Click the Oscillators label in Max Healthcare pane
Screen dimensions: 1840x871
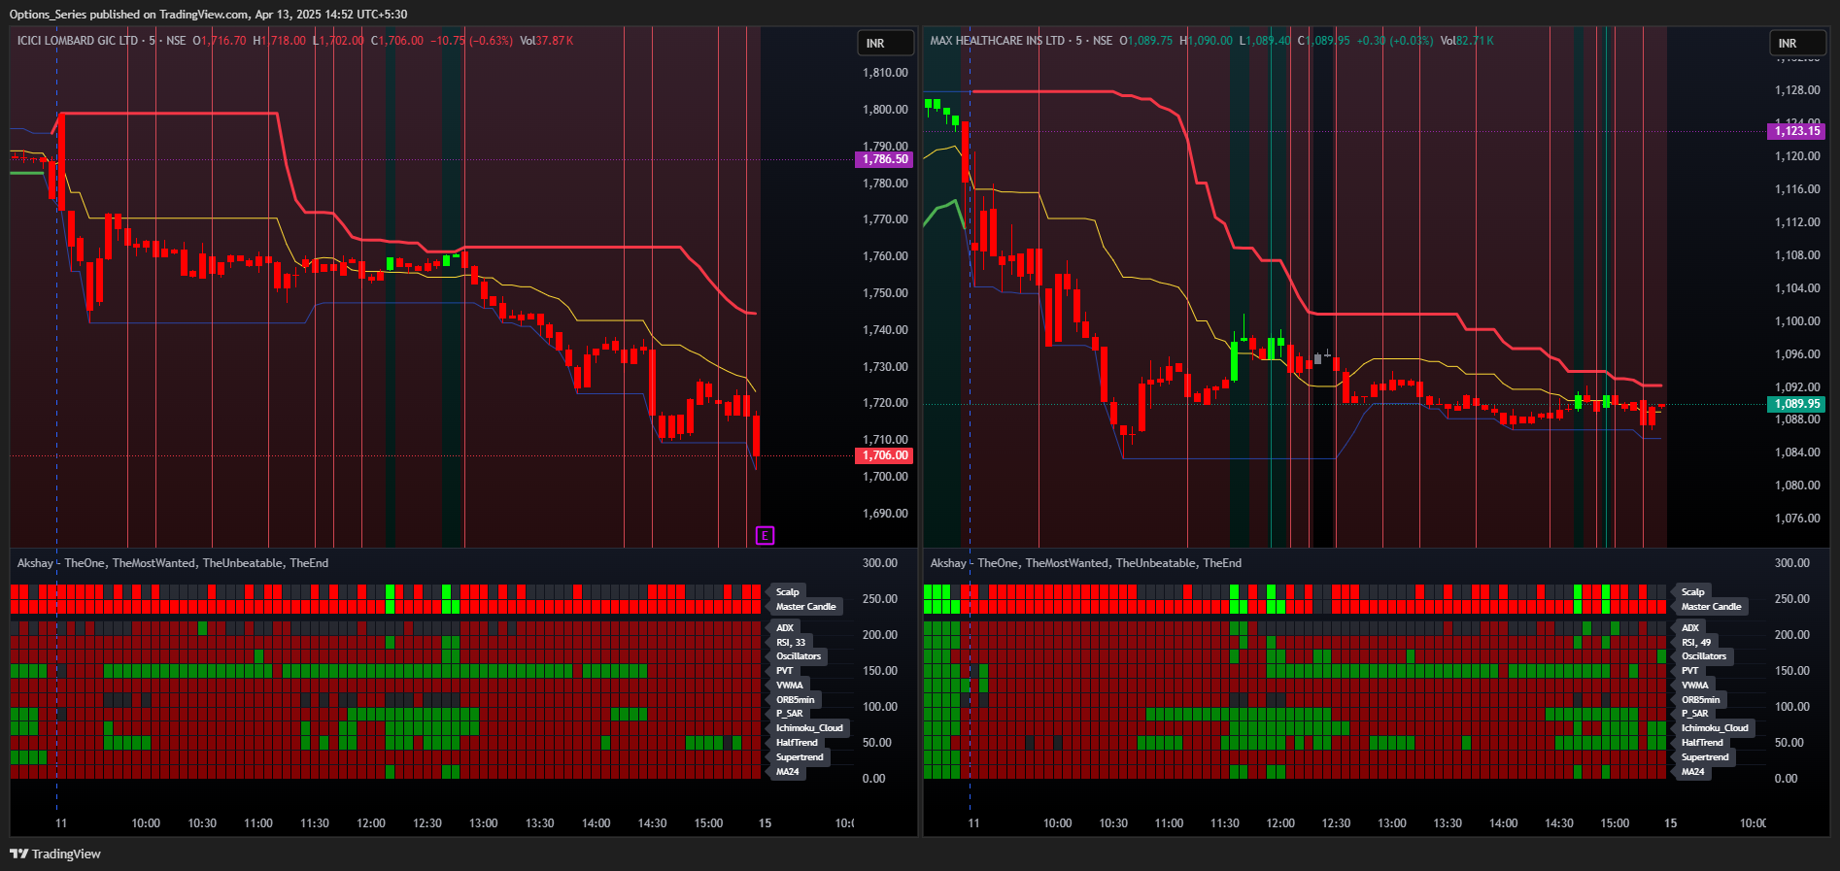click(1704, 656)
